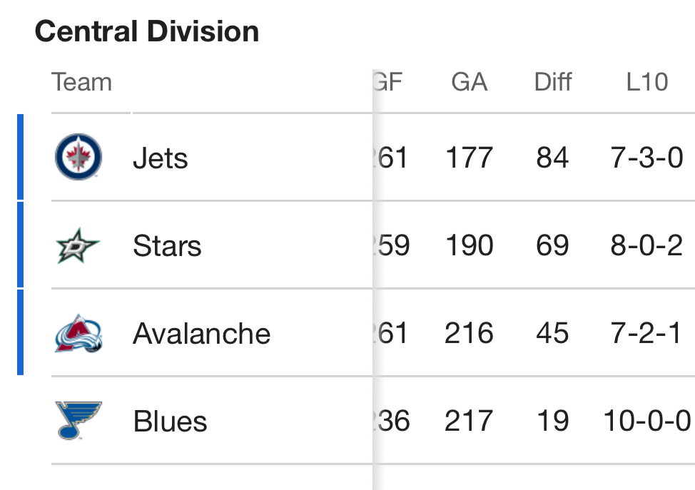Tap the Central Division heading
Image resolution: width=695 pixels, height=490 pixels.
[x=146, y=31]
